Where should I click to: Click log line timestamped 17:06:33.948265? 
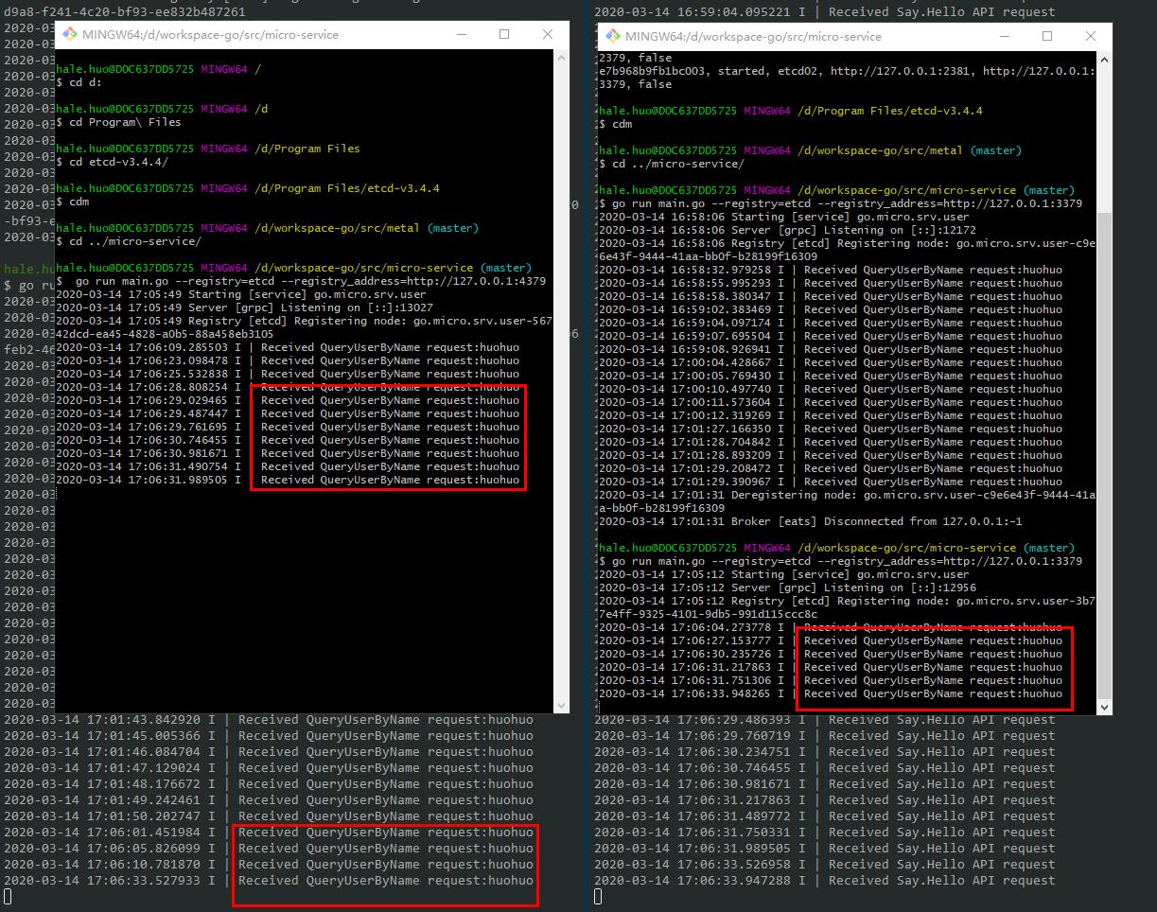(x=831, y=693)
